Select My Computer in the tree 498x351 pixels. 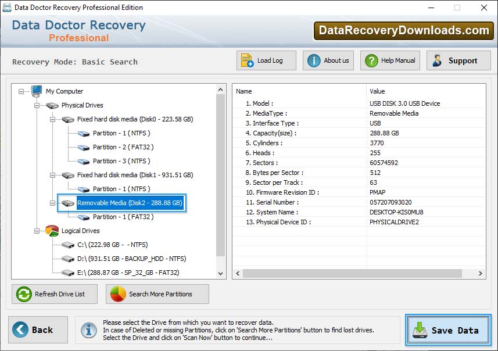coord(65,91)
